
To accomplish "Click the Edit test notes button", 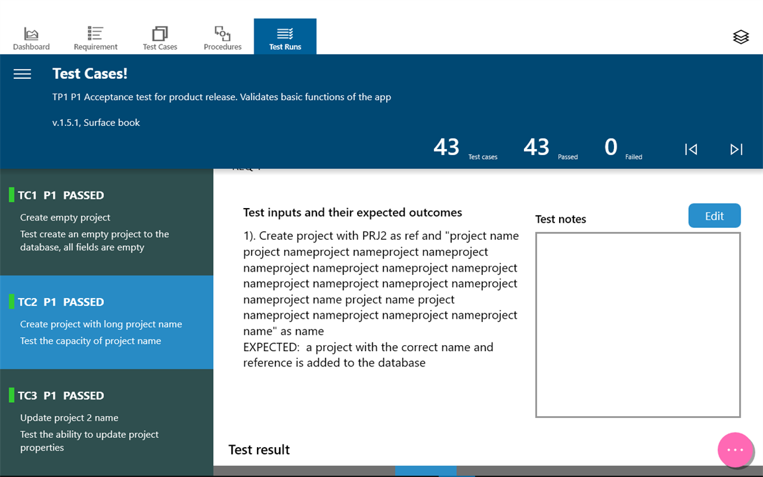I will (x=715, y=215).
